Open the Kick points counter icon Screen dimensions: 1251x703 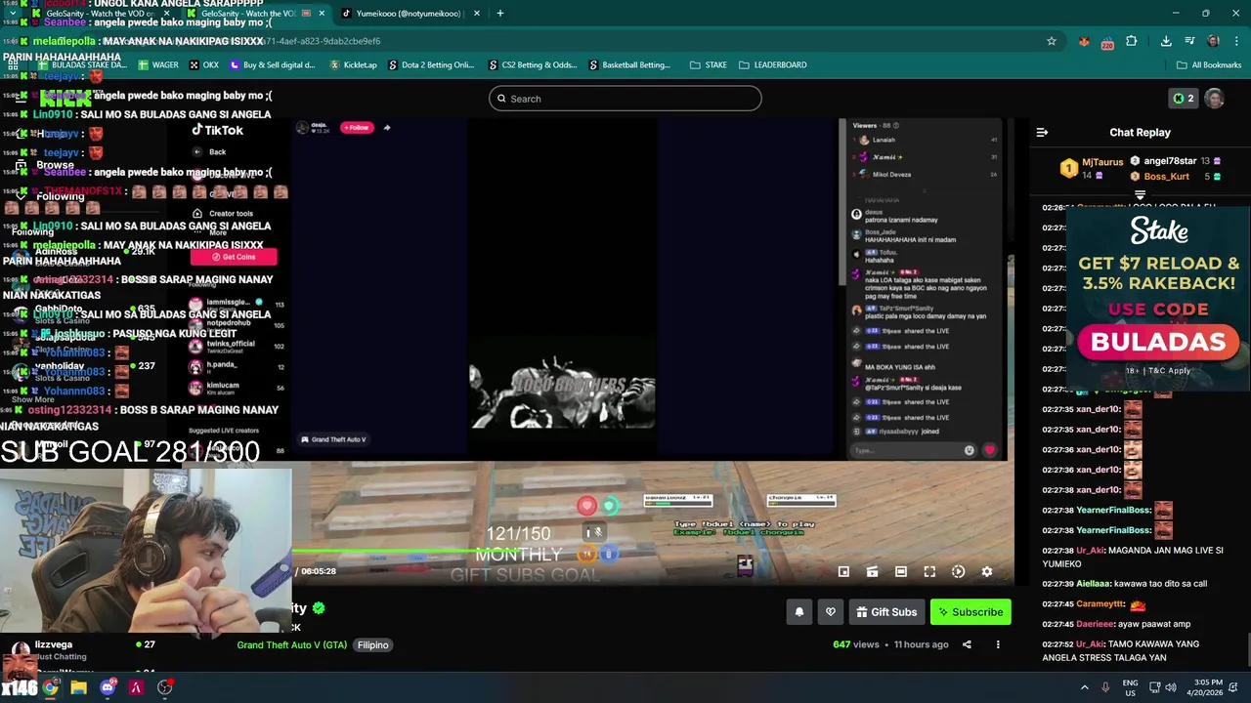click(x=1184, y=99)
